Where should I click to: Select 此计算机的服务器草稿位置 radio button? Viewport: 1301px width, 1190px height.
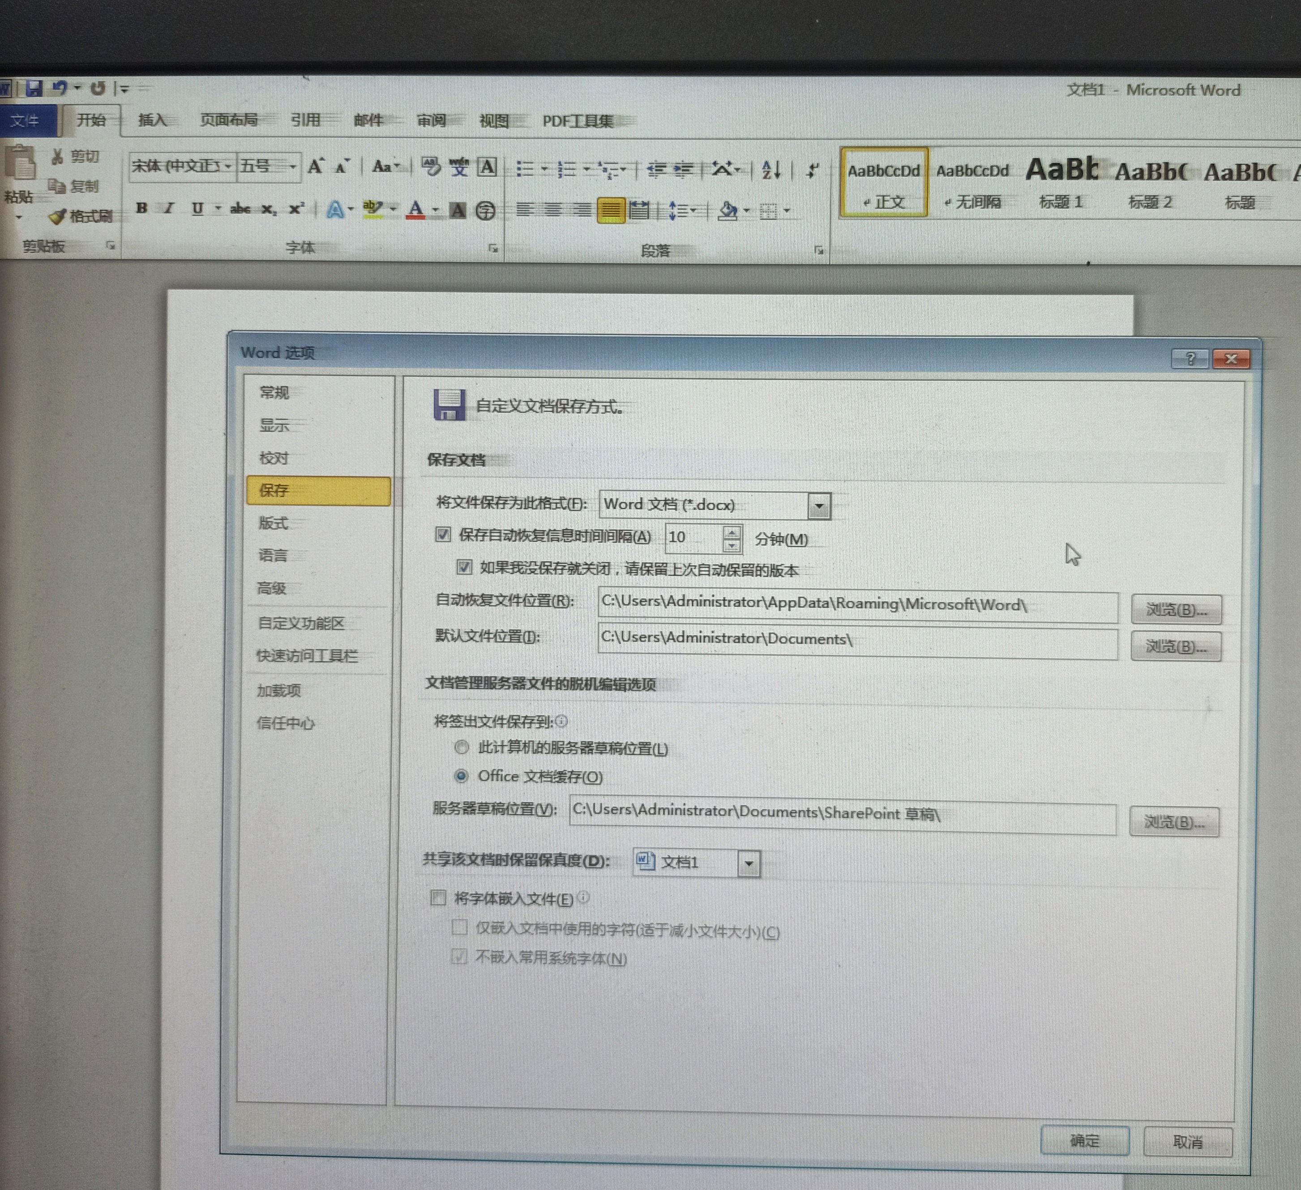462,747
